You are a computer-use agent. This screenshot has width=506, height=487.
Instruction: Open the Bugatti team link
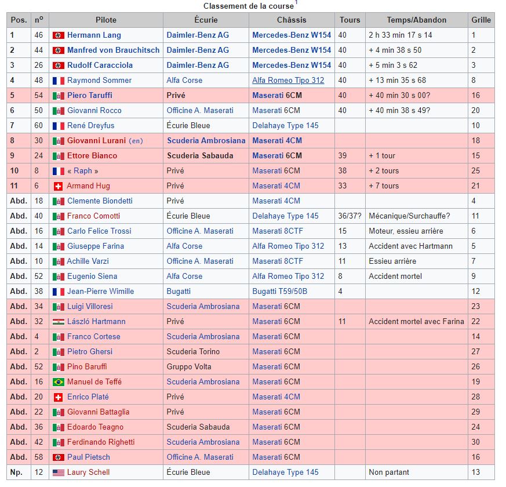coord(179,292)
